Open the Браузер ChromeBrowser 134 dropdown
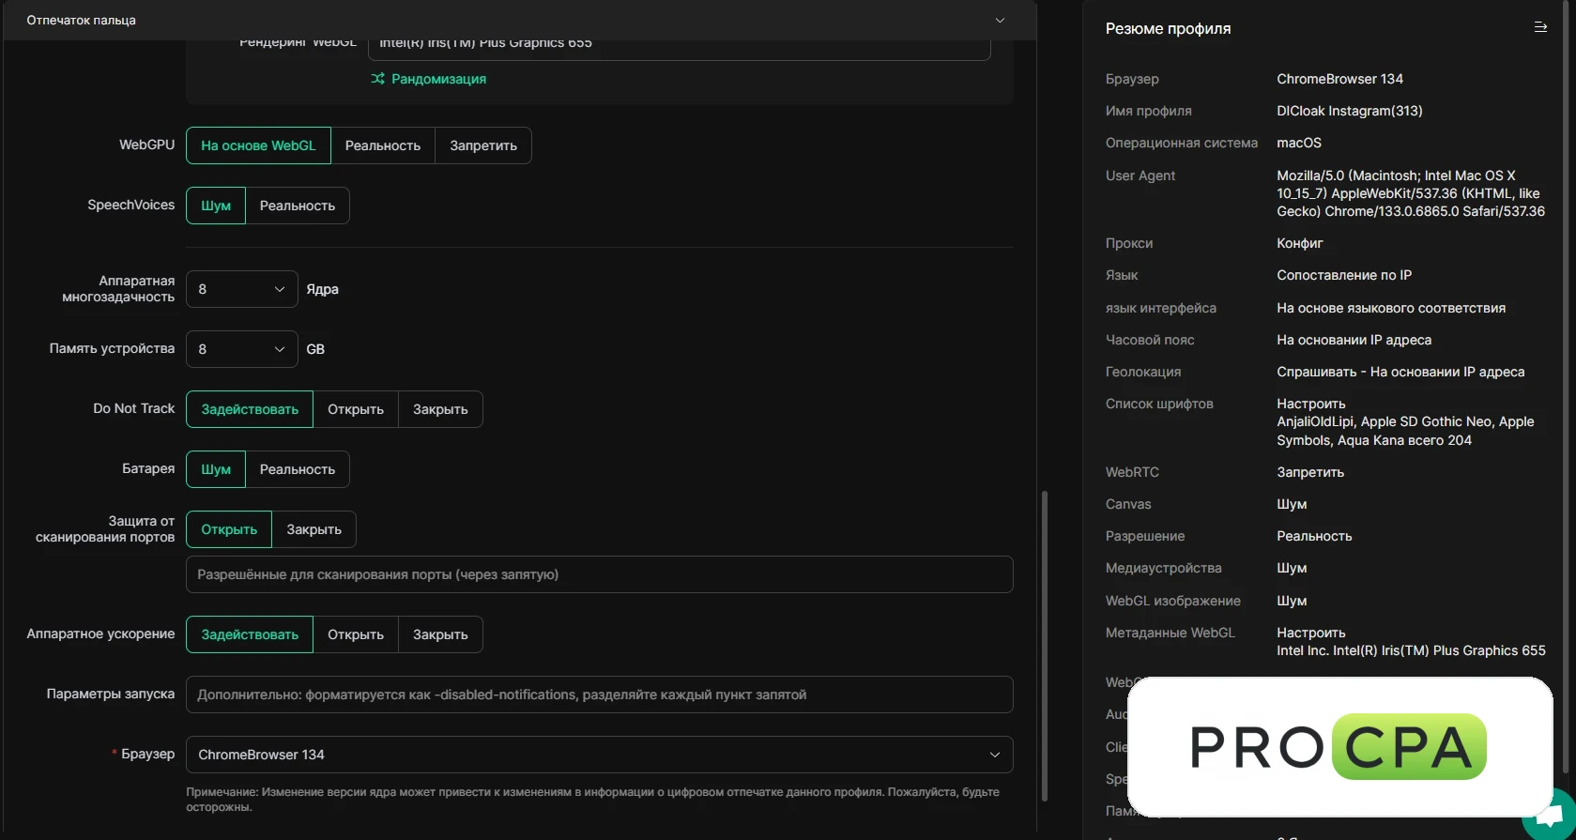Screen dimensions: 1576x840 pyautogui.click(x=600, y=755)
